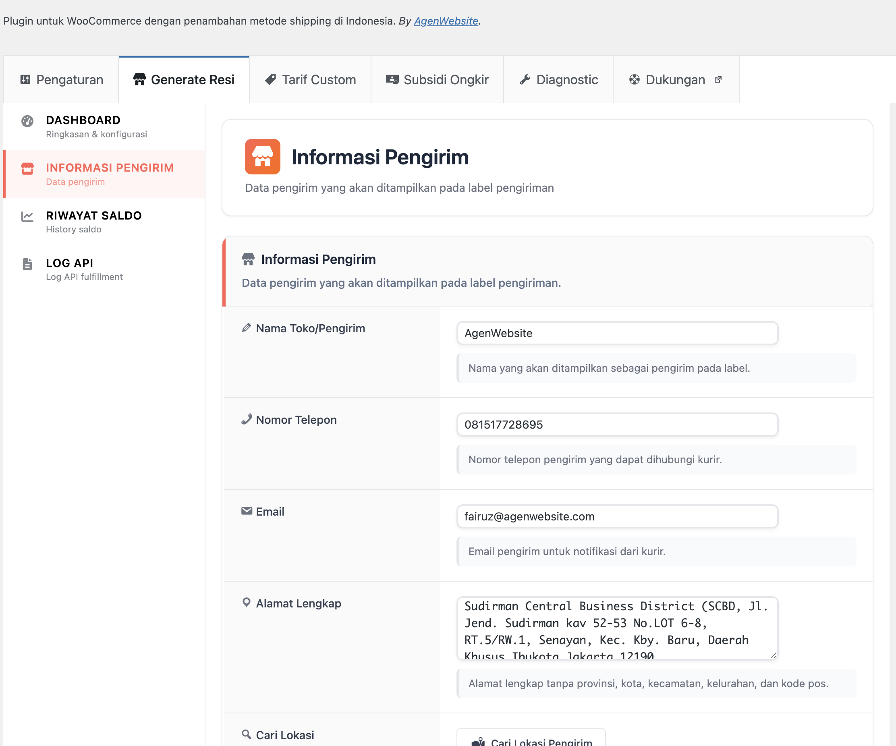Click the Riwayat Saldo chart icon
The height and width of the screenshot is (746, 896).
[x=27, y=217]
